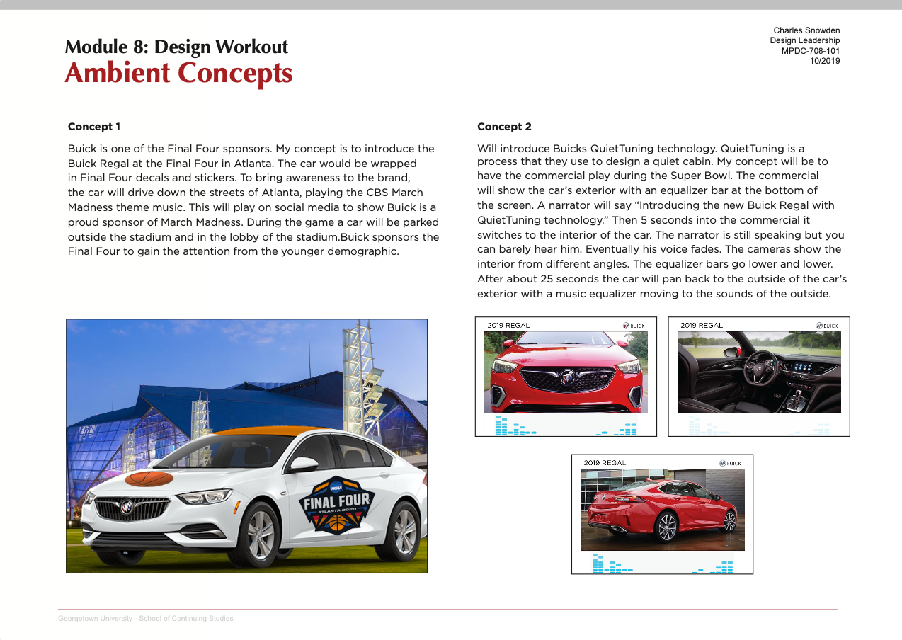Viewport: 902px width, 640px height.
Task: Click the Concept 1 paragraph about Final Four
Action: 253,200
